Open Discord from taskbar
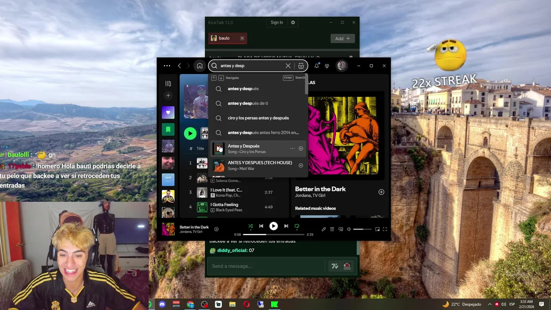Image resolution: width=551 pixels, height=310 pixels. (x=162, y=304)
